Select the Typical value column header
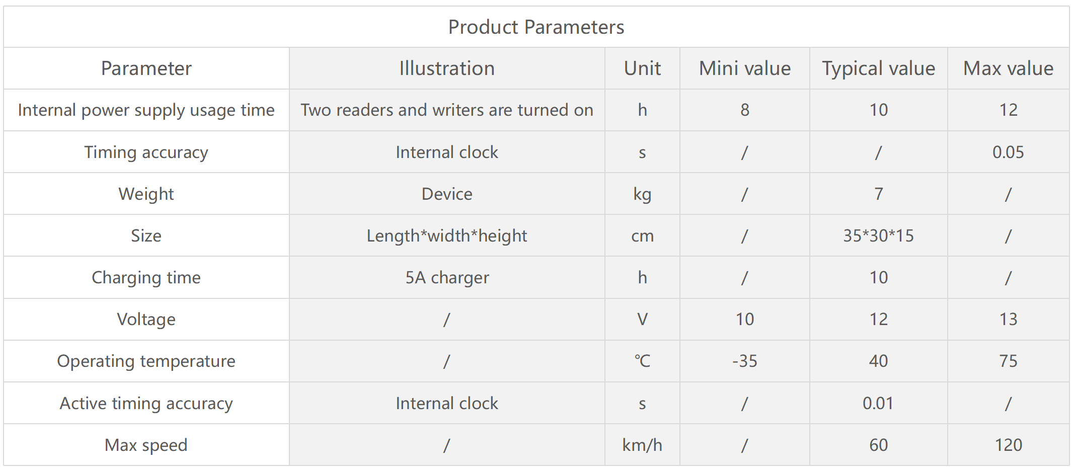1074x471 pixels. point(879,68)
